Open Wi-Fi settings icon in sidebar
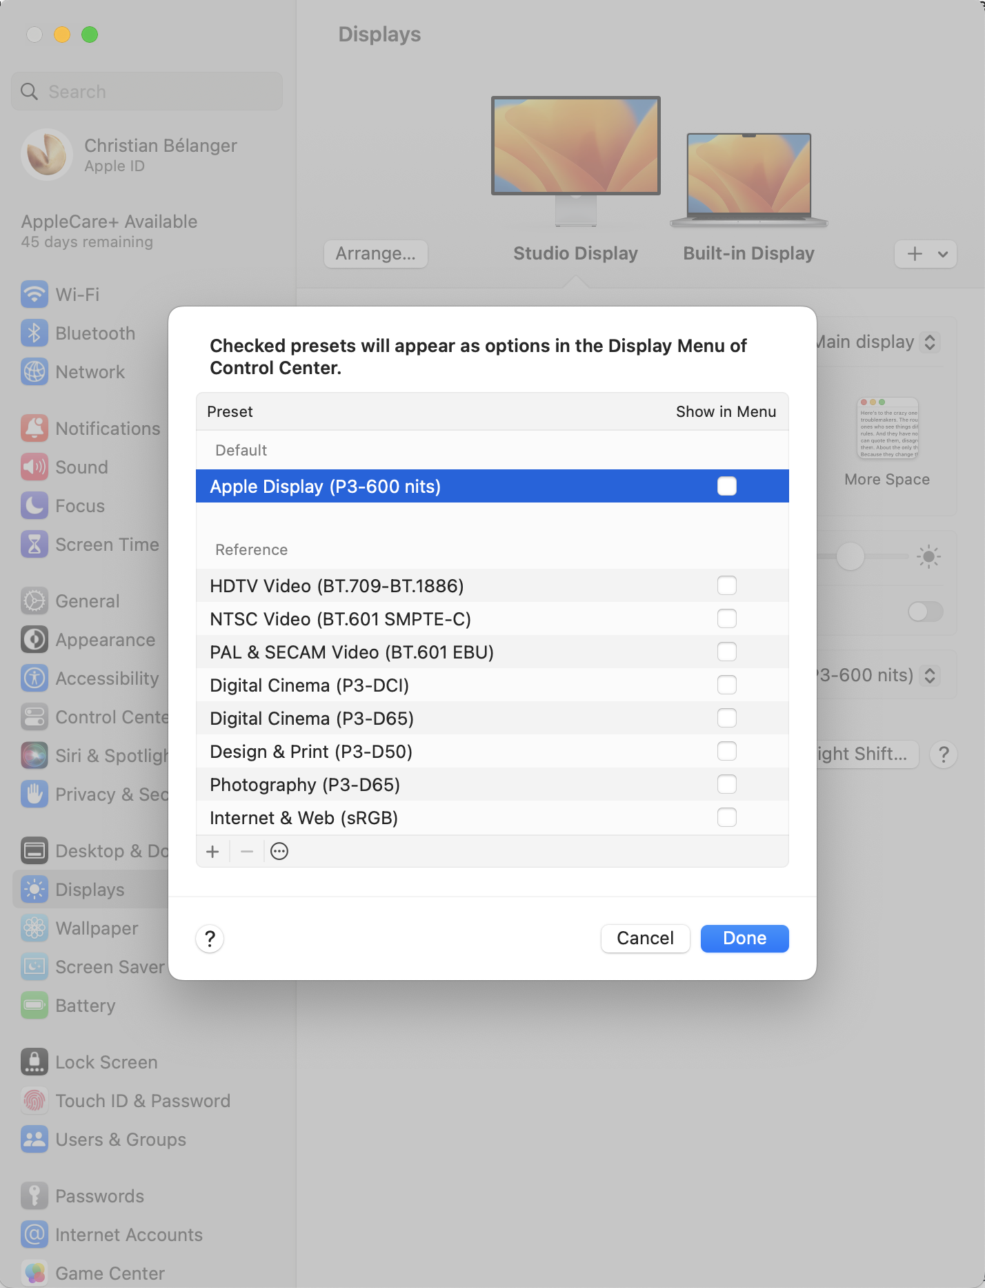The width and height of the screenshot is (985, 1288). [x=34, y=295]
